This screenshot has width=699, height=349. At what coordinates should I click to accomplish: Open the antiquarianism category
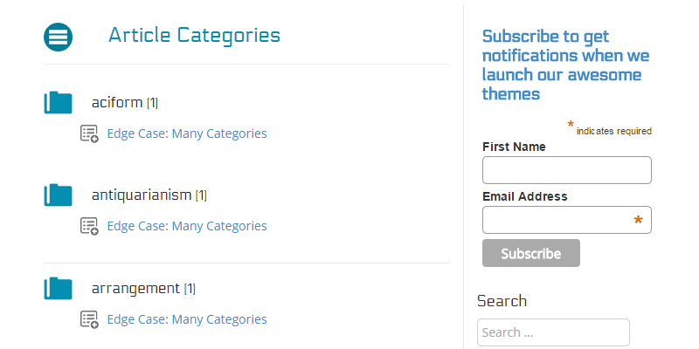[141, 195]
